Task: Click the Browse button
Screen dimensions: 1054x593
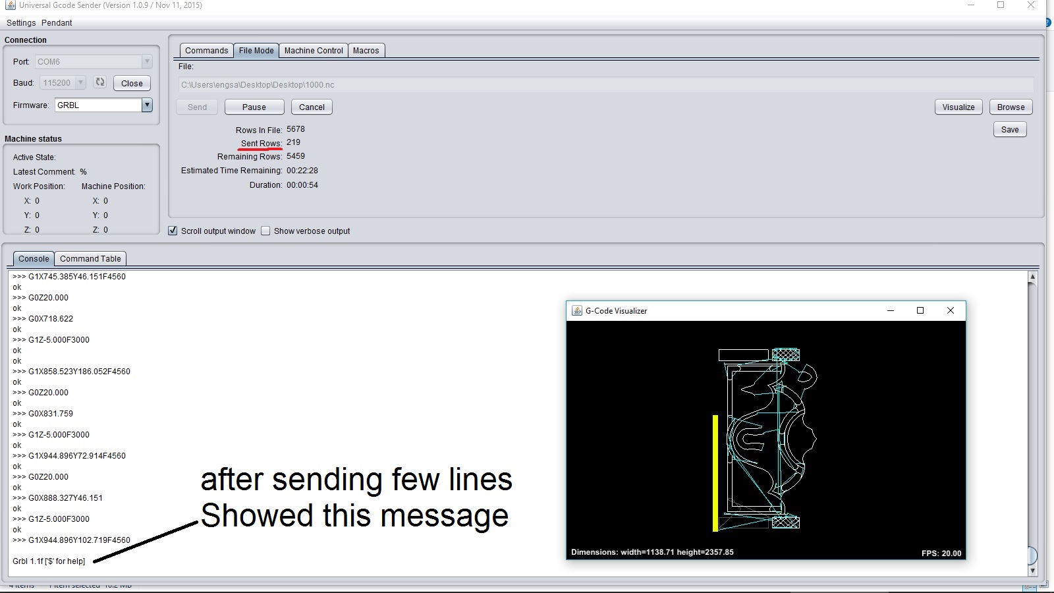Action: 1011,107
